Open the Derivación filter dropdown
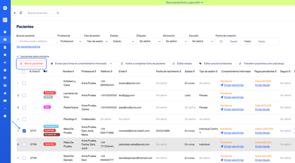The height and width of the screenshot is (163, 295). [x=176, y=41]
